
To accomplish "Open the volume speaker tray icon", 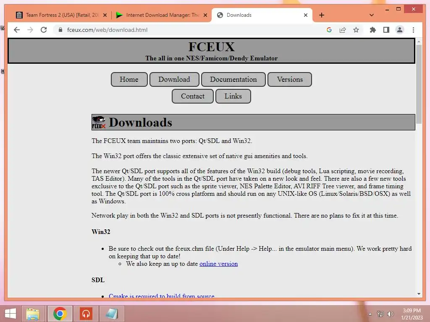I will 390,314.
